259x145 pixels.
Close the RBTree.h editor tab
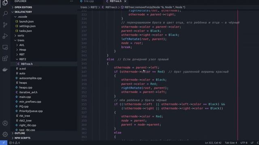pyautogui.click(x=125, y=1)
